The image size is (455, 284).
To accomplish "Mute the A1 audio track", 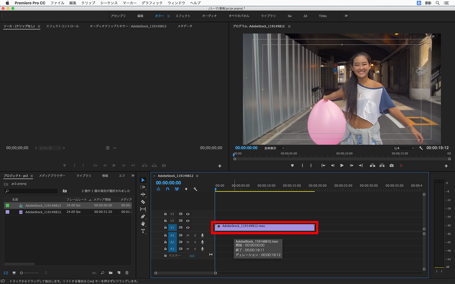I will [188, 235].
